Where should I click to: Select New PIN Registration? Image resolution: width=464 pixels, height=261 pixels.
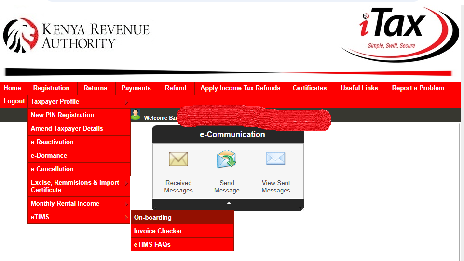pos(79,115)
